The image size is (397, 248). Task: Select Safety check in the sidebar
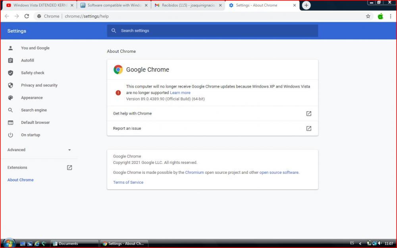[x=33, y=73]
